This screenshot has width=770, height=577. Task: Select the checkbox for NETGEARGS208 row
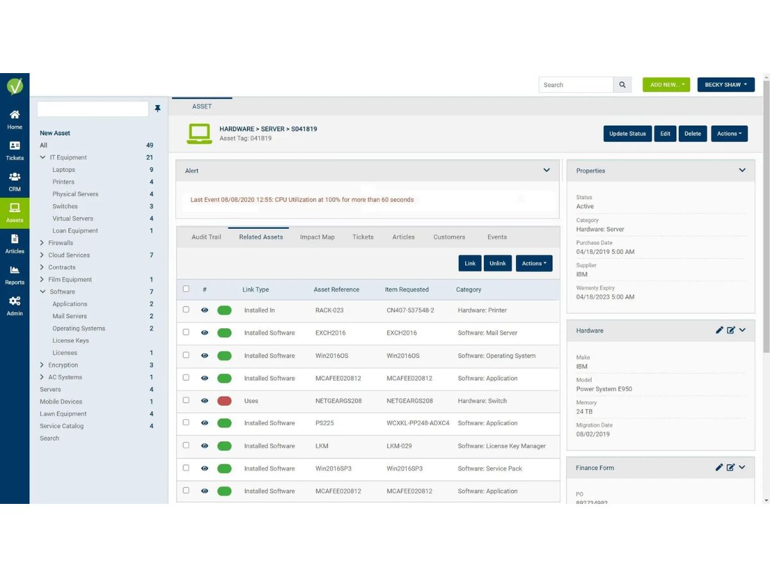pyautogui.click(x=186, y=400)
